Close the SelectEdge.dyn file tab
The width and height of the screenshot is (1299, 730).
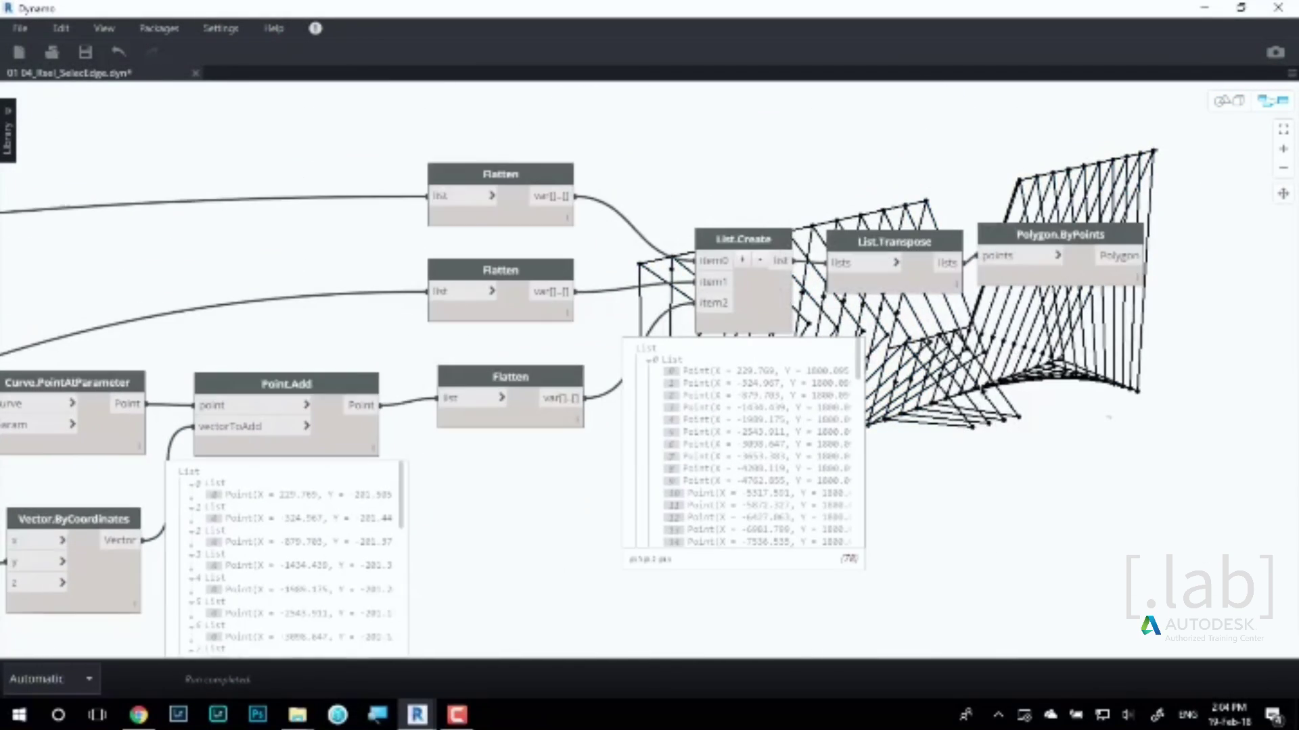pyautogui.click(x=196, y=73)
